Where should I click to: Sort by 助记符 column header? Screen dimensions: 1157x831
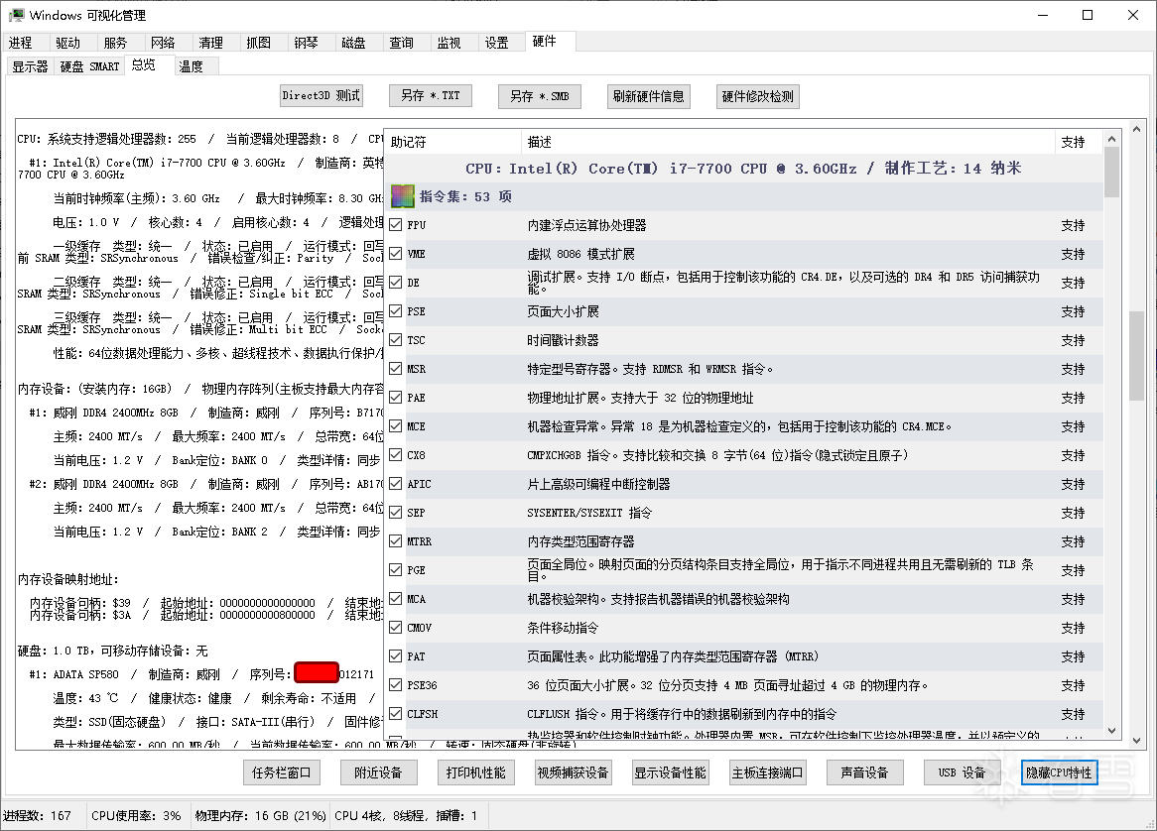(453, 142)
